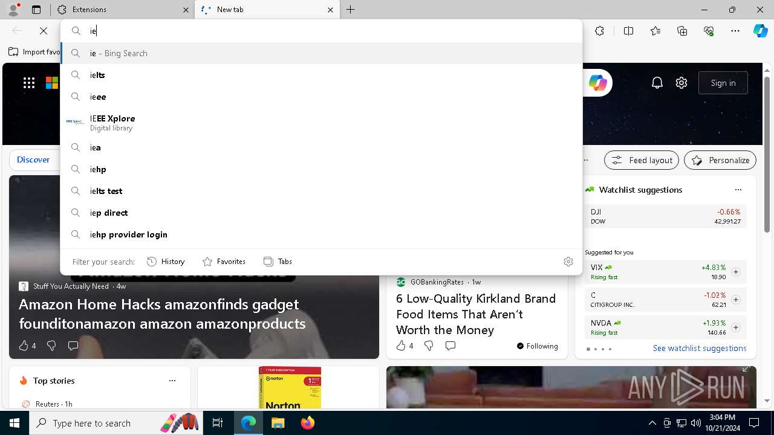Like the Kirkland Brand article
774x435 pixels.
(401, 346)
